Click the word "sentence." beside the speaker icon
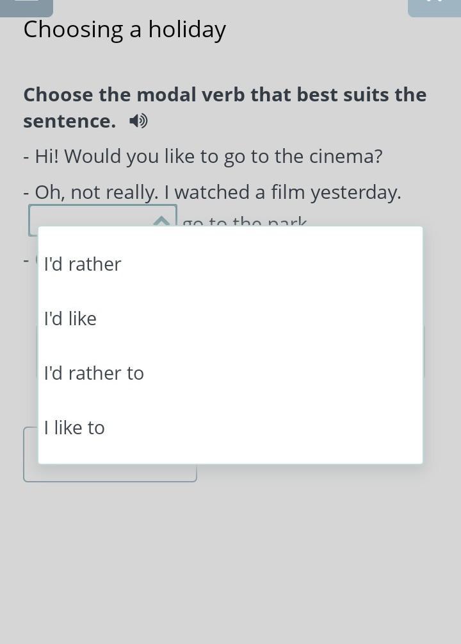Viewport: 461px width, 644px height. pyautogui.click(x=70, y=121)
